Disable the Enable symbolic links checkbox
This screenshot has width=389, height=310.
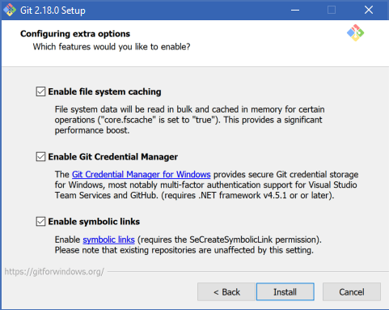pyautogui.click(x=40, y=222)
